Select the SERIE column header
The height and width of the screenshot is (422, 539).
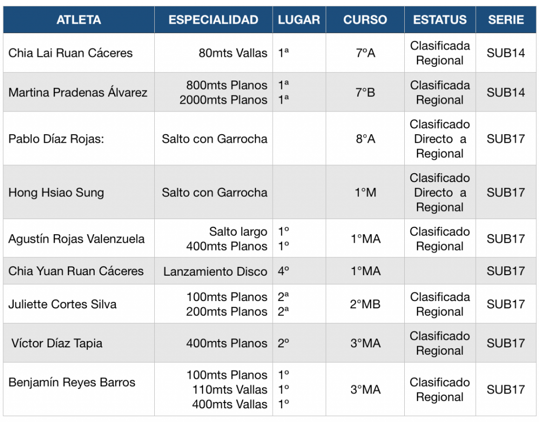(506, 19)
